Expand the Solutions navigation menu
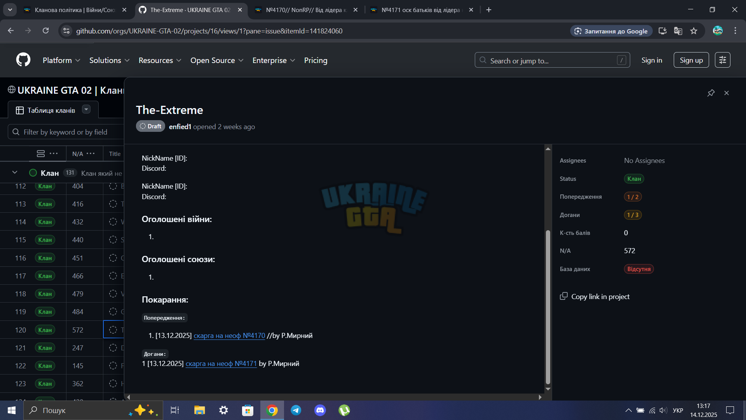Viewport: 746px width, 420px height. click(x=109, y=60)
